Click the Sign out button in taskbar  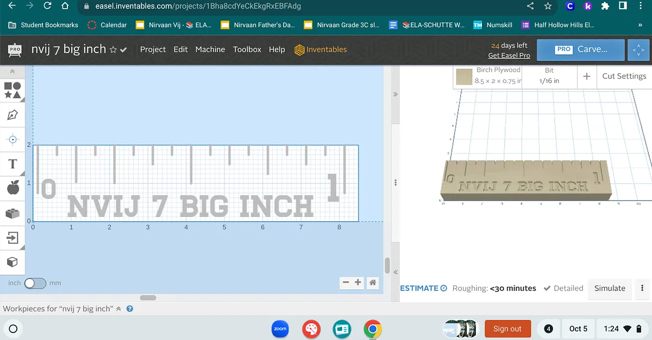pos(507,329)
